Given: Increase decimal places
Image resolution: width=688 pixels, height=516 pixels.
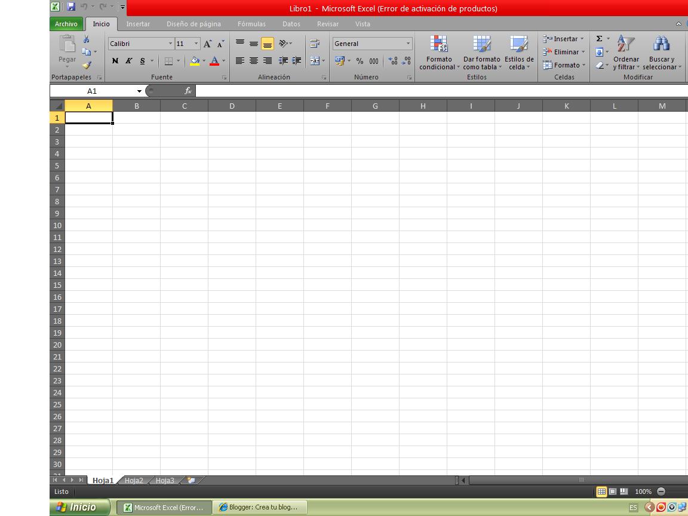Looking at the screenshot, I should tap(393, 61).
